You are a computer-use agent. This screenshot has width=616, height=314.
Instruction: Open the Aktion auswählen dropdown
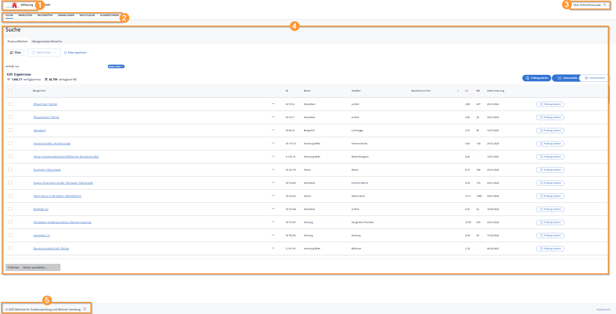[35, 267]
